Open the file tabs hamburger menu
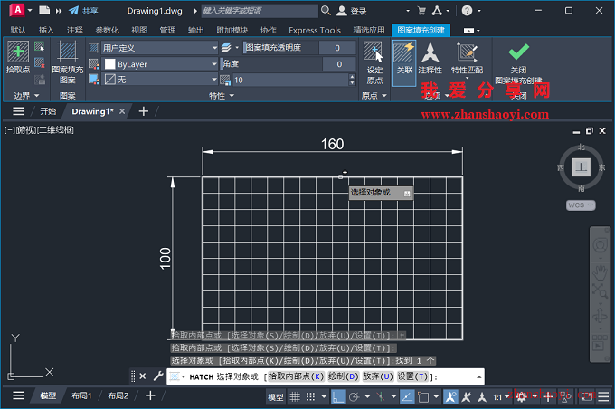 click(x=18, y=111)
